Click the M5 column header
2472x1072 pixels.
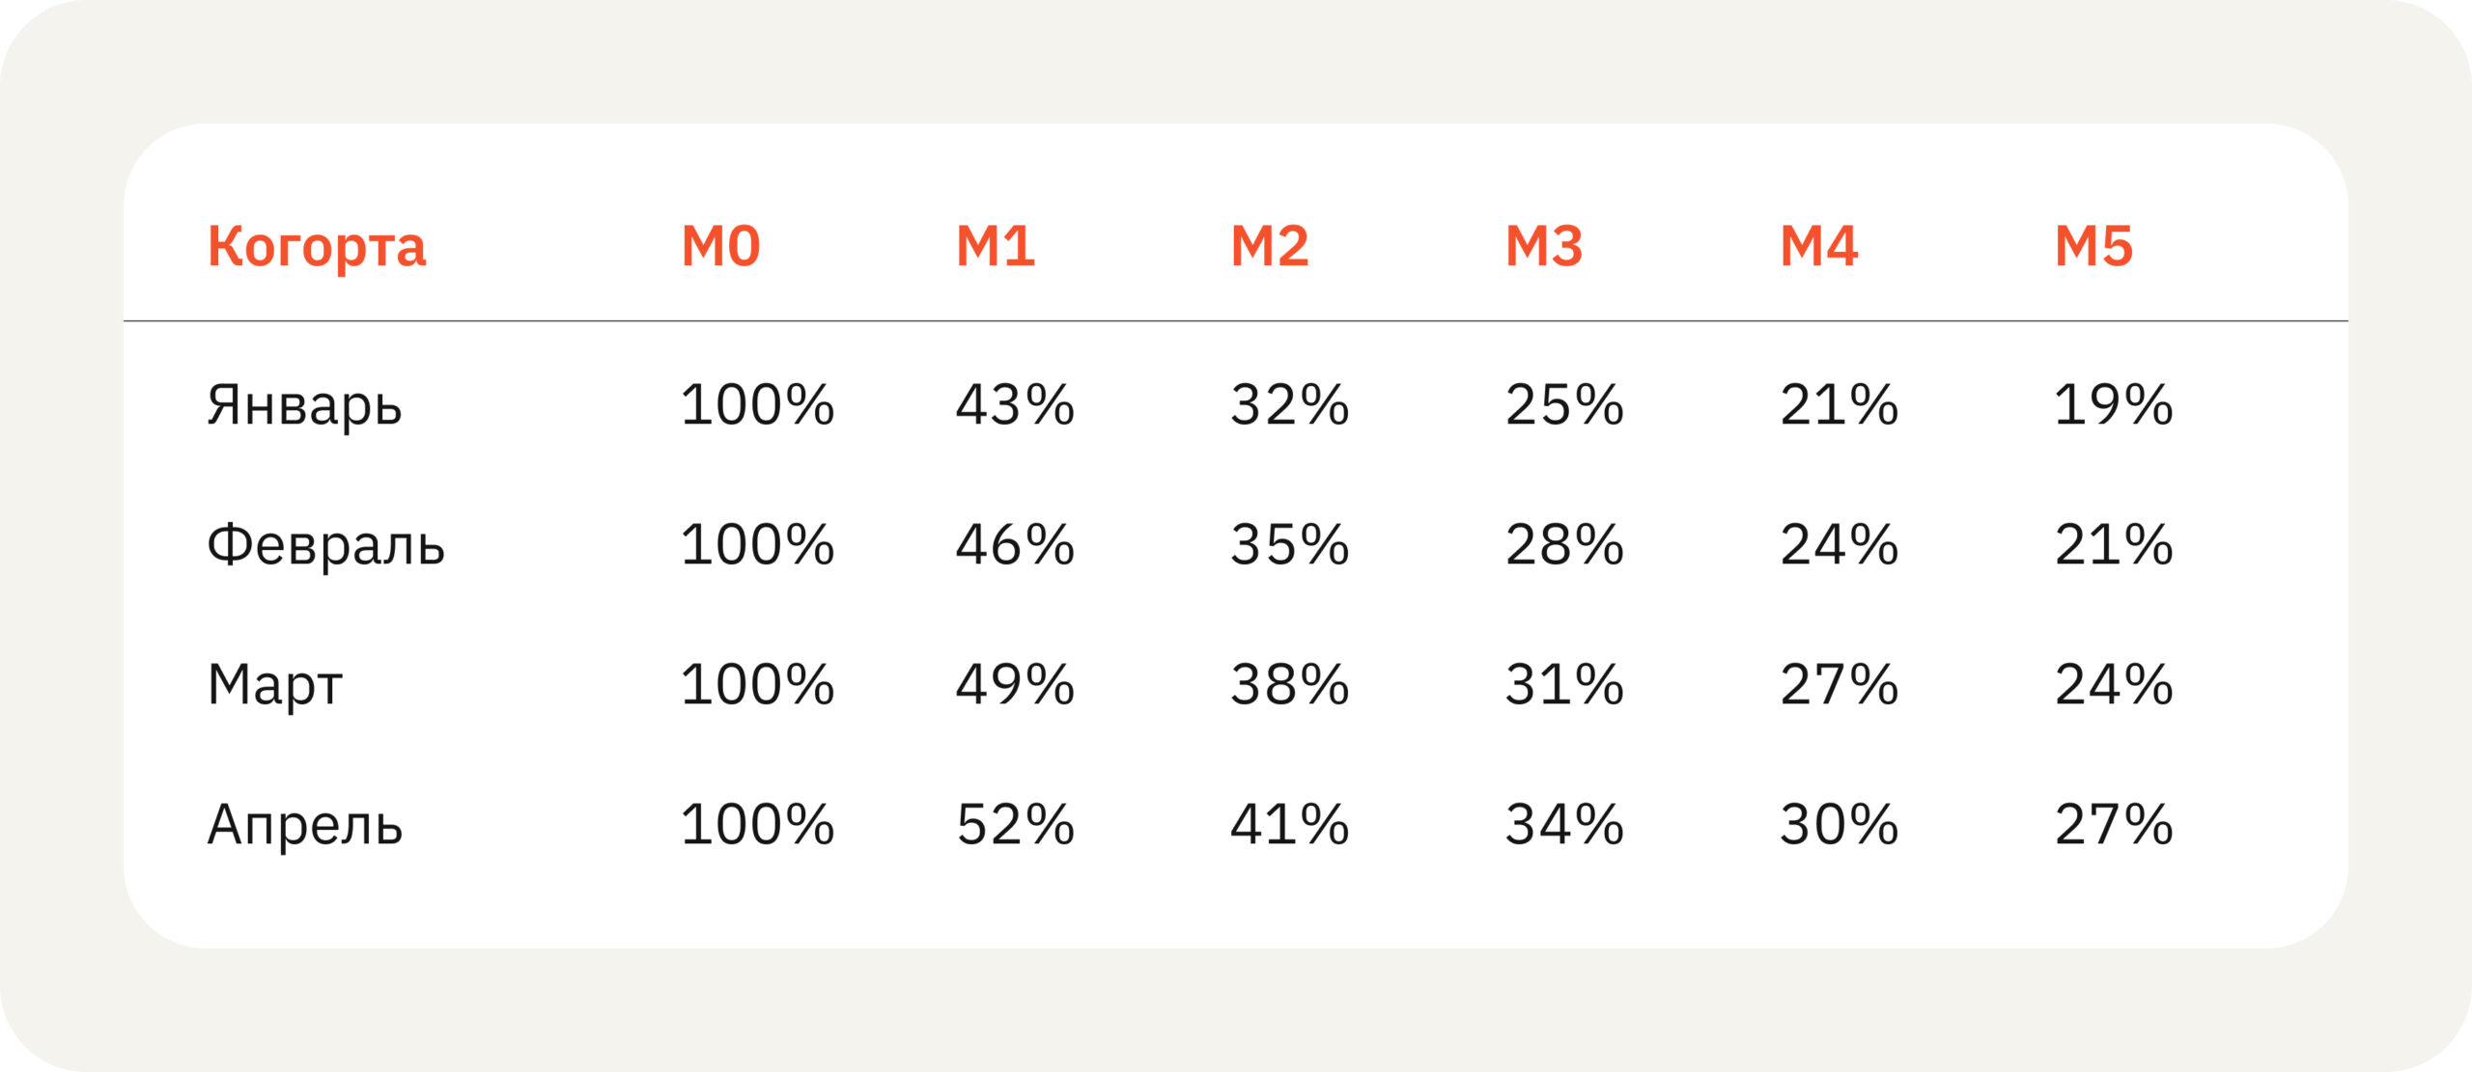coord(2093,246)
